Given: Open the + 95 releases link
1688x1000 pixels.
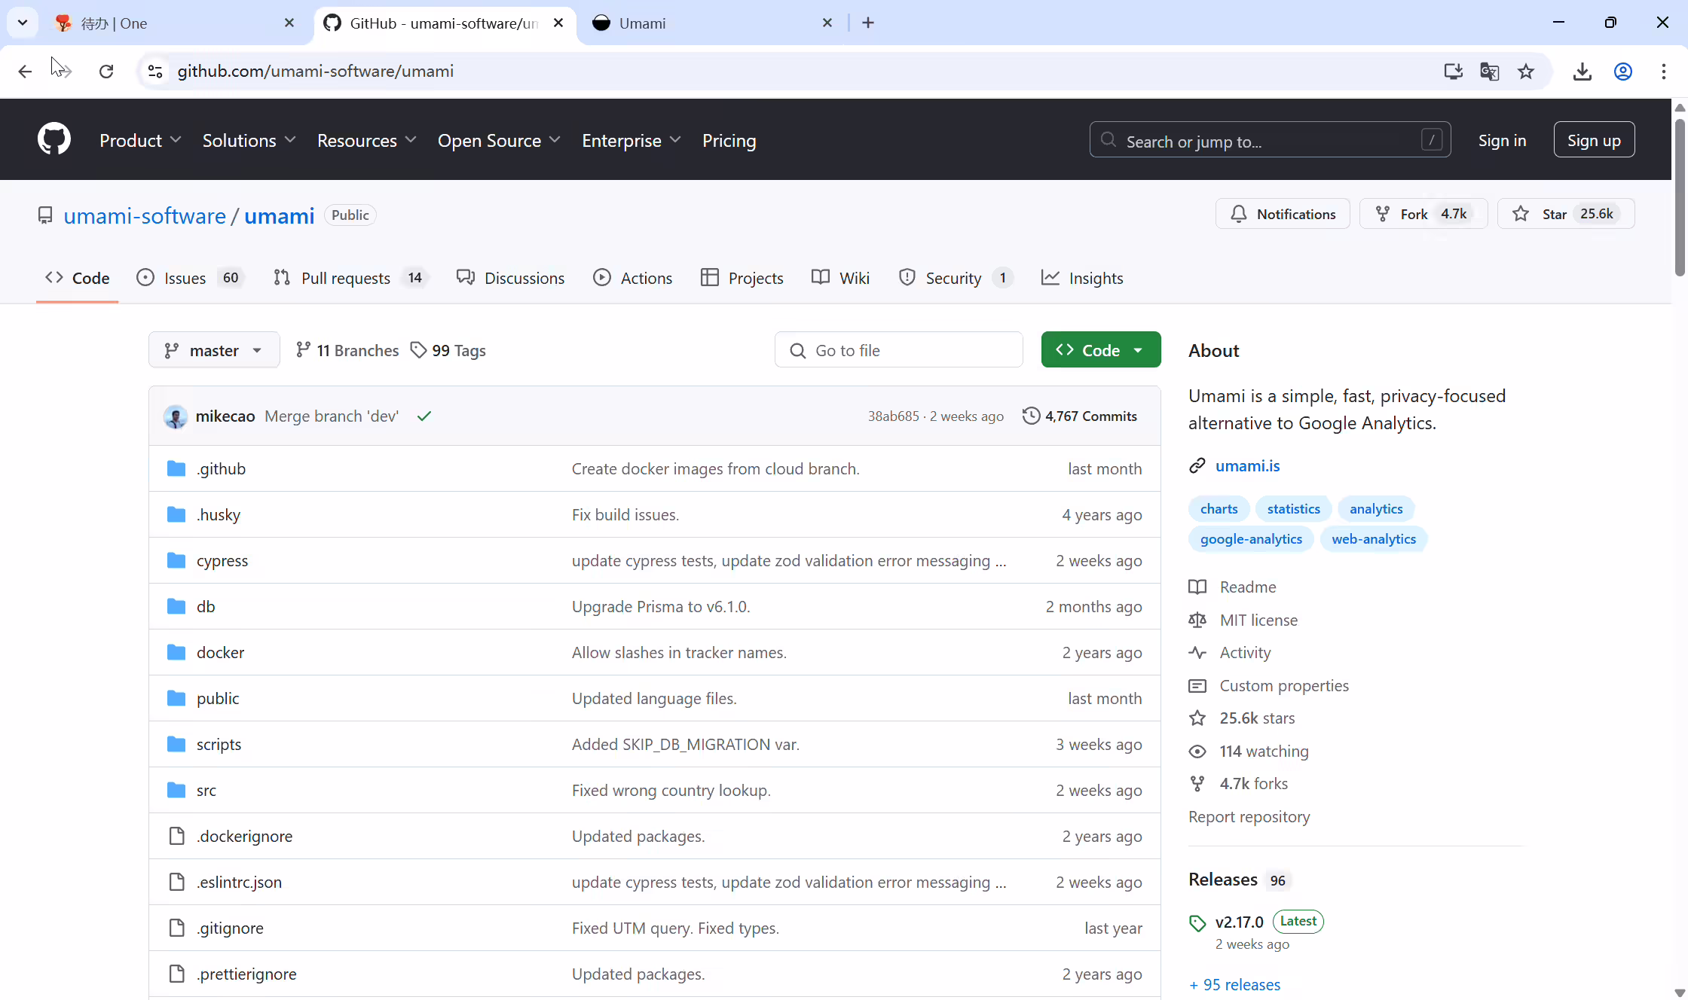Looking at the screenshot, I should 1234,984.
